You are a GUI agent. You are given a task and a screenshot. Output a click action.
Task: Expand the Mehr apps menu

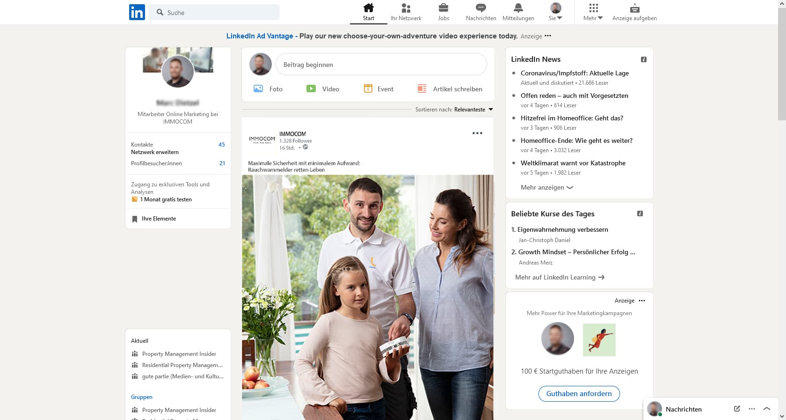tap(593, 12)
